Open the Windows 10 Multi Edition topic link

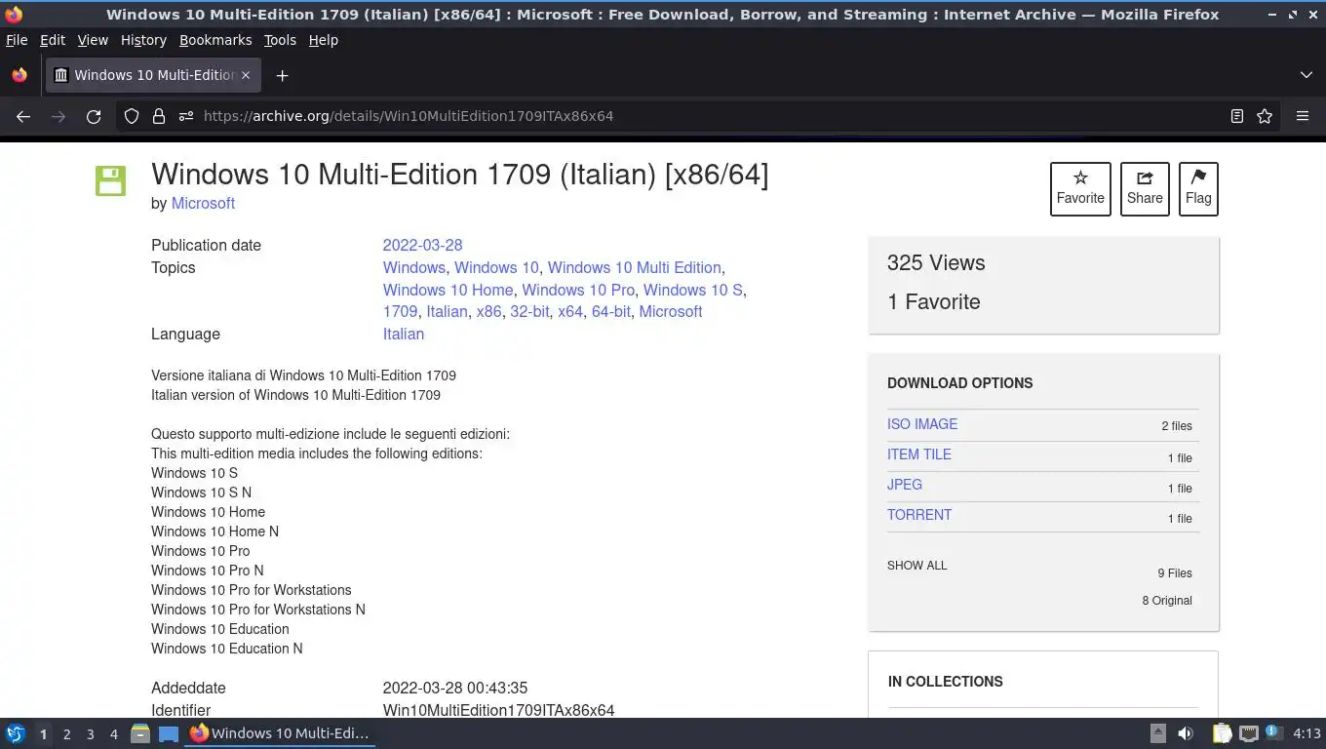coord(634,267)
